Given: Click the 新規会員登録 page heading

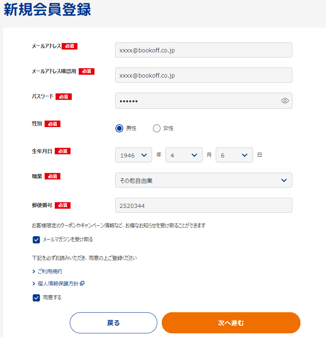Looking at the screenshot, I should coord(47,10).
